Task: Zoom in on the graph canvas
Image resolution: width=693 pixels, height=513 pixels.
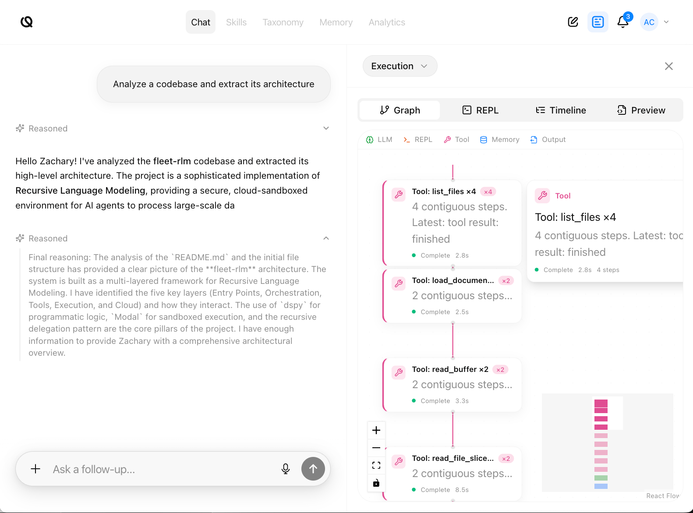Action: [376, 430]
